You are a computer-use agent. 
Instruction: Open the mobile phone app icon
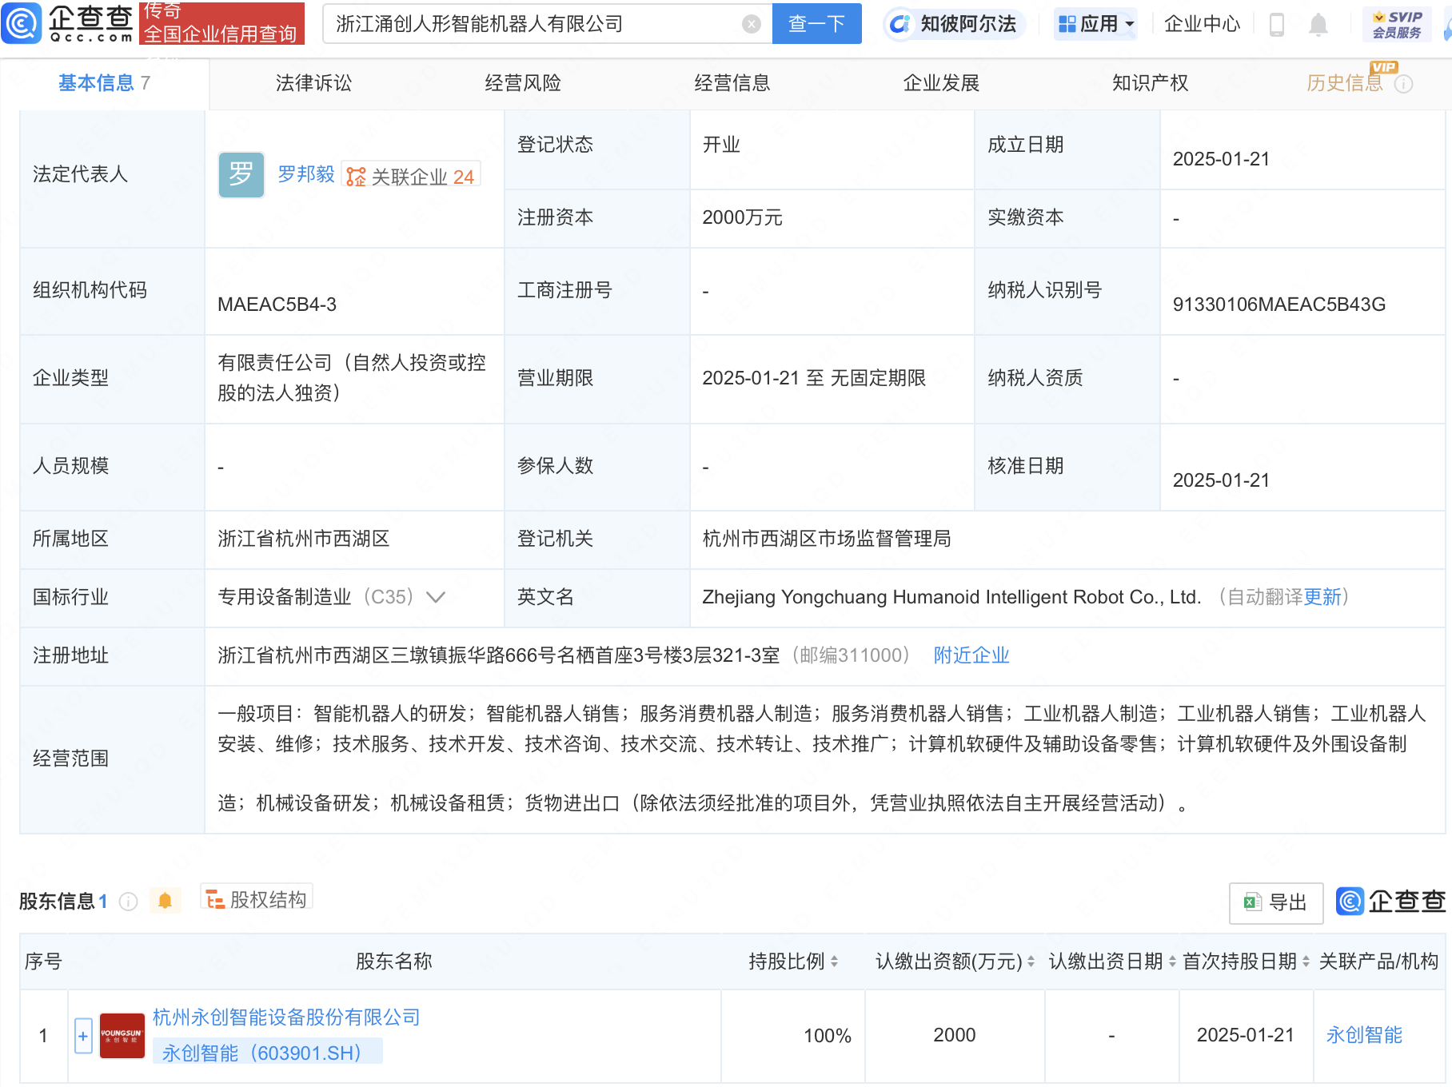click(1277, 25)
